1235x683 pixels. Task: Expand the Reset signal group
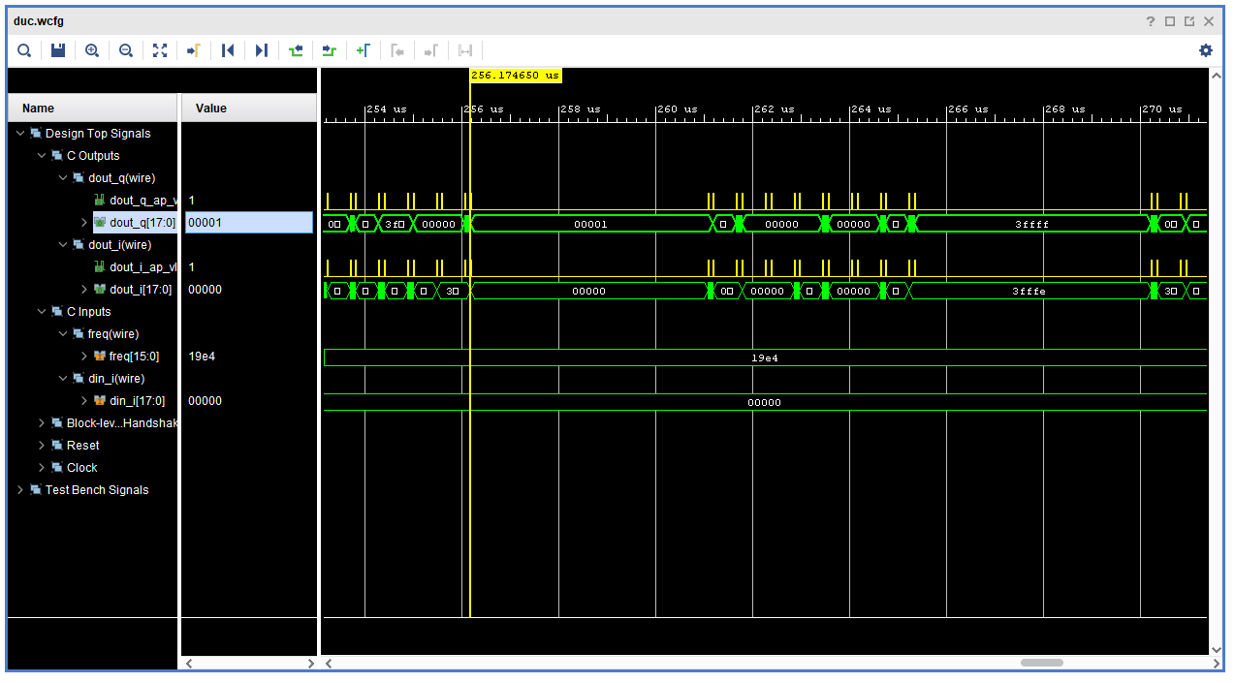pyautogui.click(x=42, y=446)
